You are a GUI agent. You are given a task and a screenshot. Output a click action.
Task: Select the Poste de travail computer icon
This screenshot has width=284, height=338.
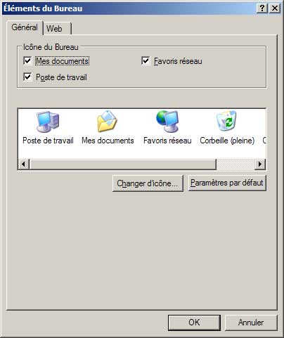point(48,122)
